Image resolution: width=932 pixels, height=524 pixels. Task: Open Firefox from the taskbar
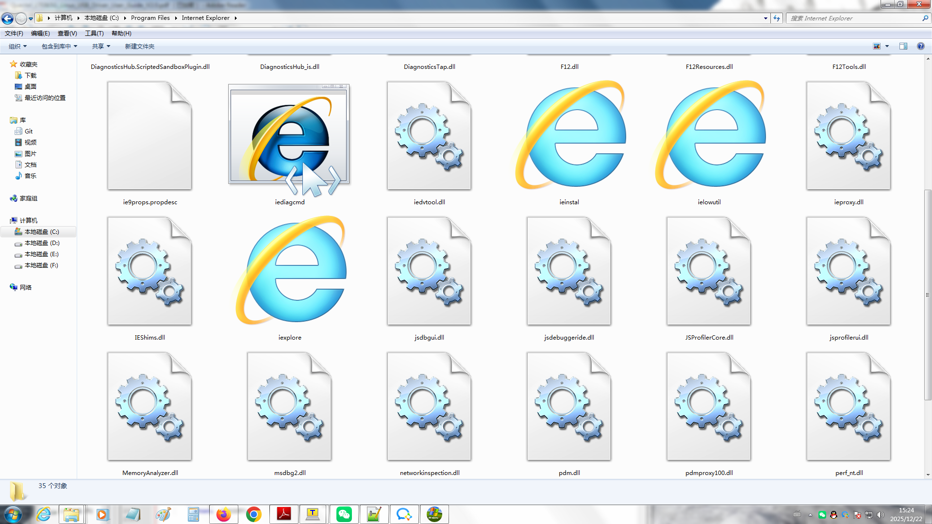coord(223,514)
